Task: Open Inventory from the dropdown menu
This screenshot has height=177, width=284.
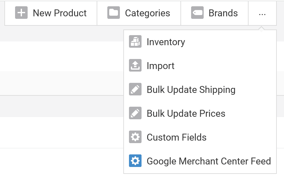Action: click(166, 42)
